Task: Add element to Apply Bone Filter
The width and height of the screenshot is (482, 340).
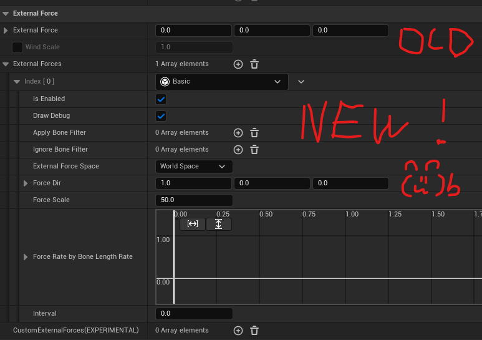Action: 238,133
